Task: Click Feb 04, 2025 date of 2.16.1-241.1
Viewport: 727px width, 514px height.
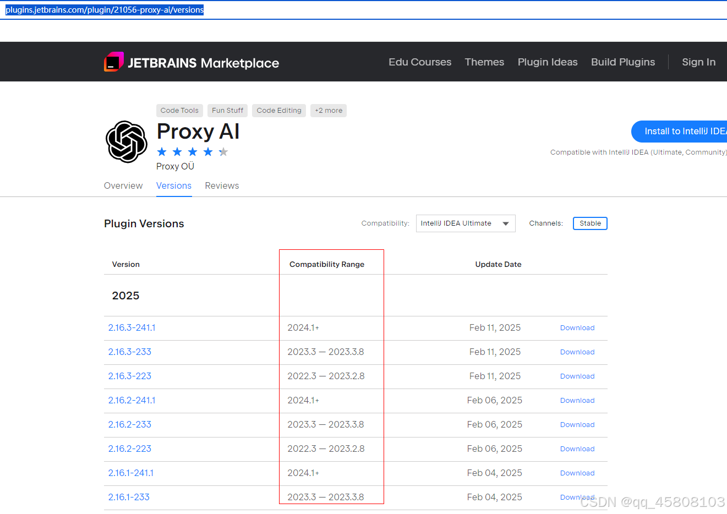Action: point(495,473)
